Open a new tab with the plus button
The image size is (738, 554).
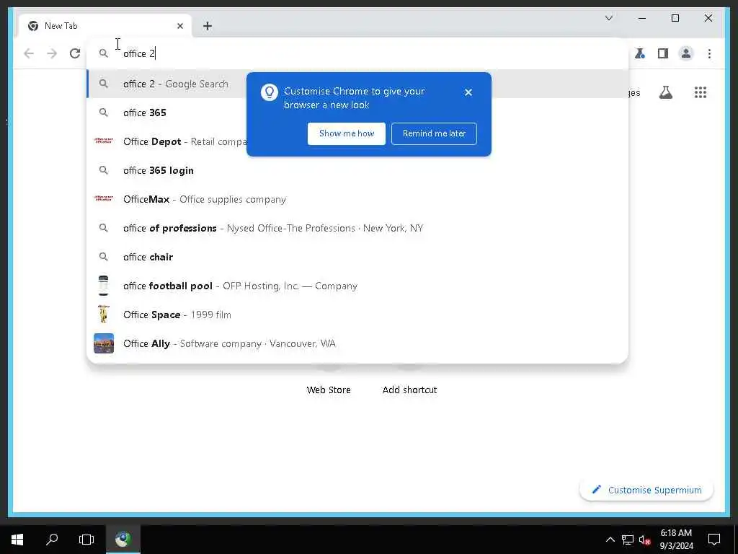click(x=208, y=26)
